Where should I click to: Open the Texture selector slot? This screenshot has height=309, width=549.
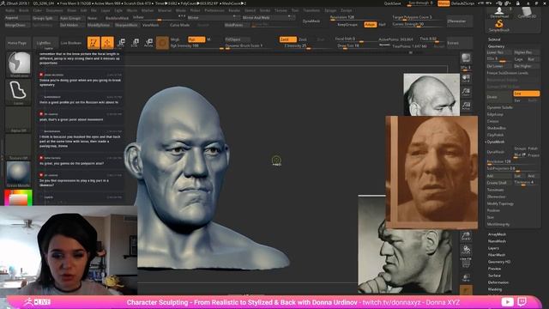pos(19,147)
